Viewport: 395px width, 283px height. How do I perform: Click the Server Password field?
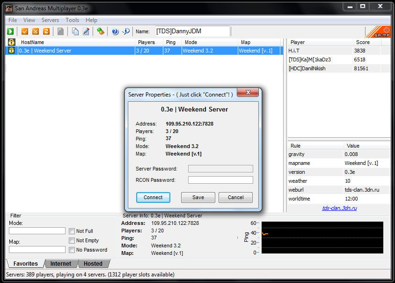pyautogui.click(x=220, y=169)
